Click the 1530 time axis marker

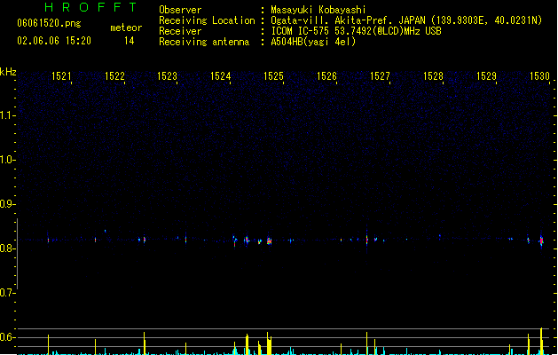(539, 76)
